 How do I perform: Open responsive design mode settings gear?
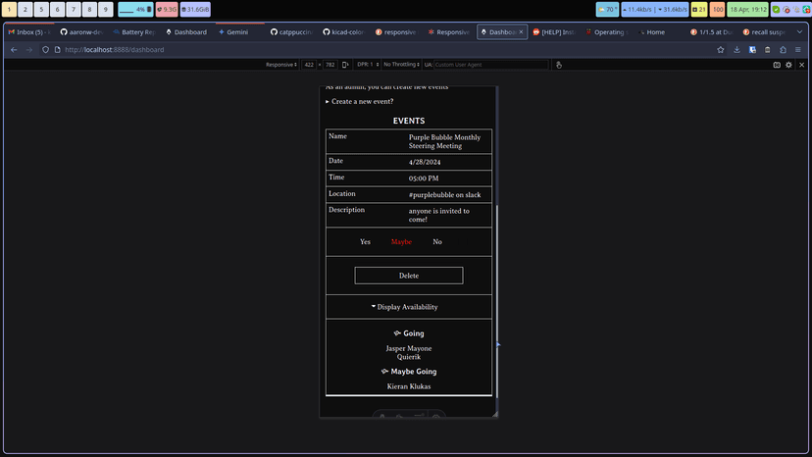[x=788, y=65]
